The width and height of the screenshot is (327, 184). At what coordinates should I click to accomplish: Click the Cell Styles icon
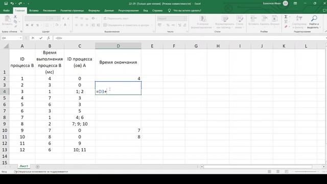coord(240,19)
